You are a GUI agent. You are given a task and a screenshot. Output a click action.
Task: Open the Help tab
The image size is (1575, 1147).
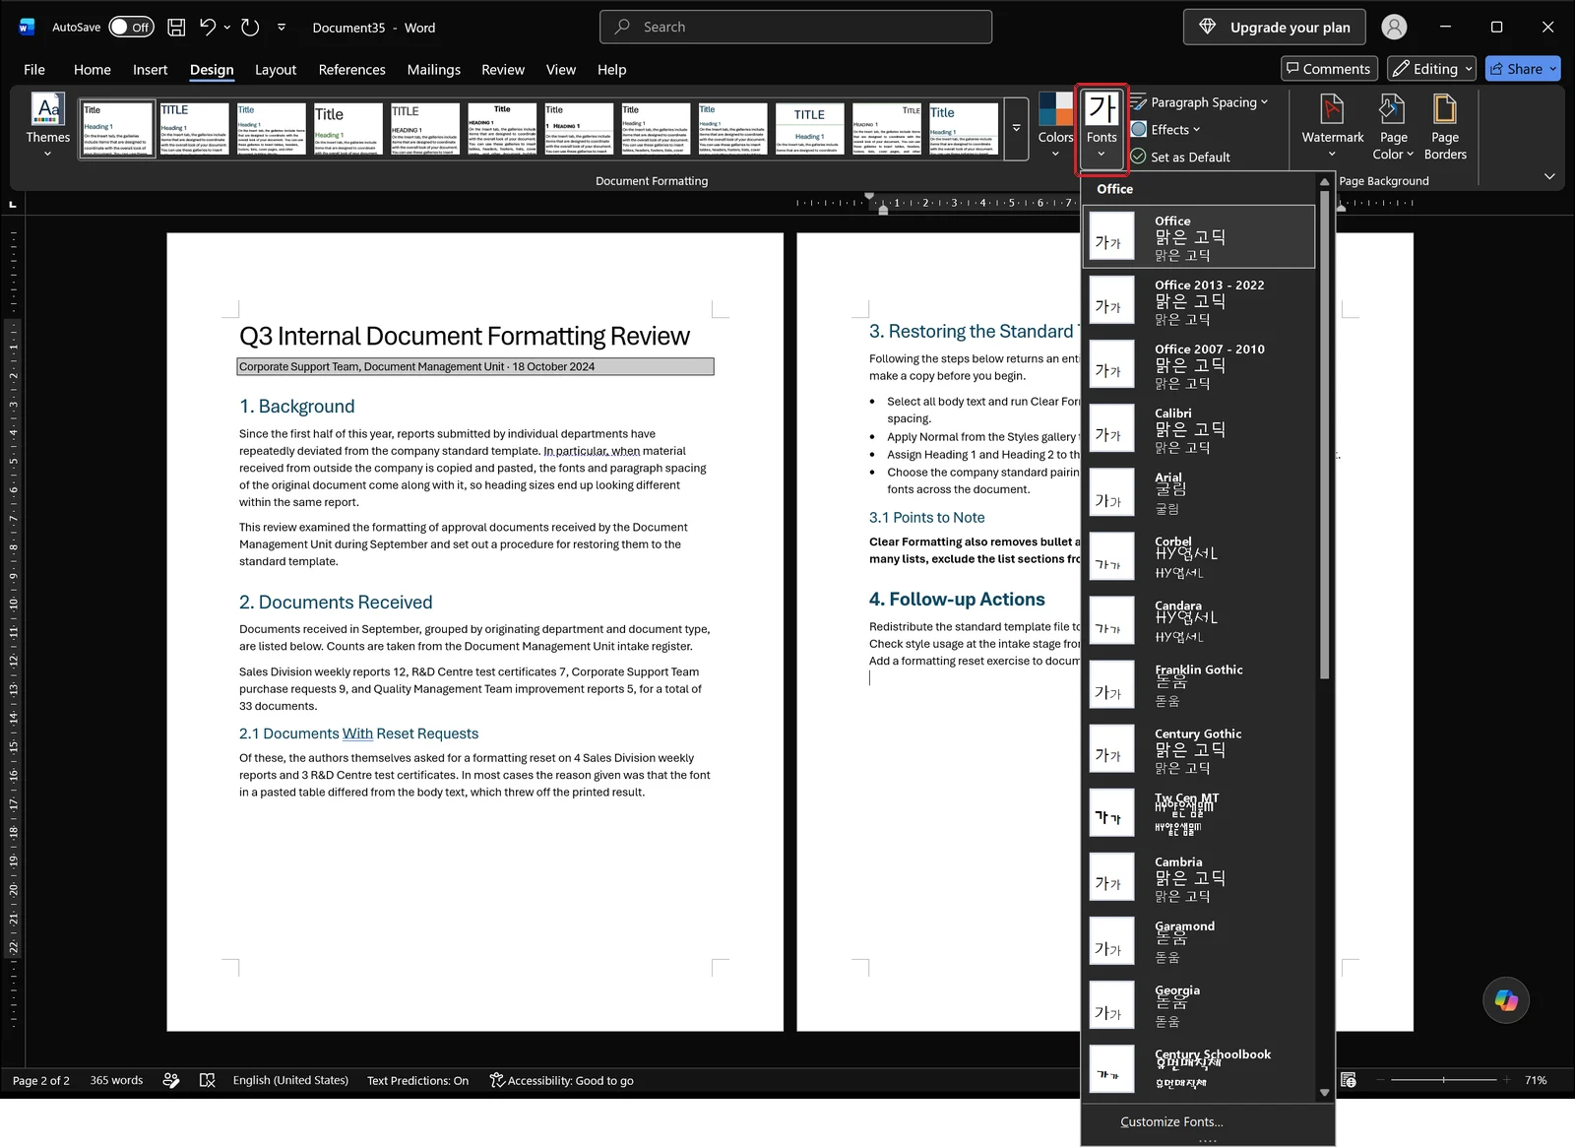[x=611, y=70]
